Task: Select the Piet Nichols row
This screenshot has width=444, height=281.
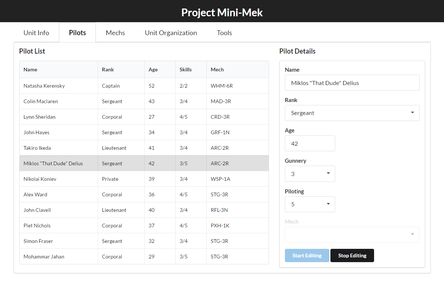Action: [x=144, y=226]
